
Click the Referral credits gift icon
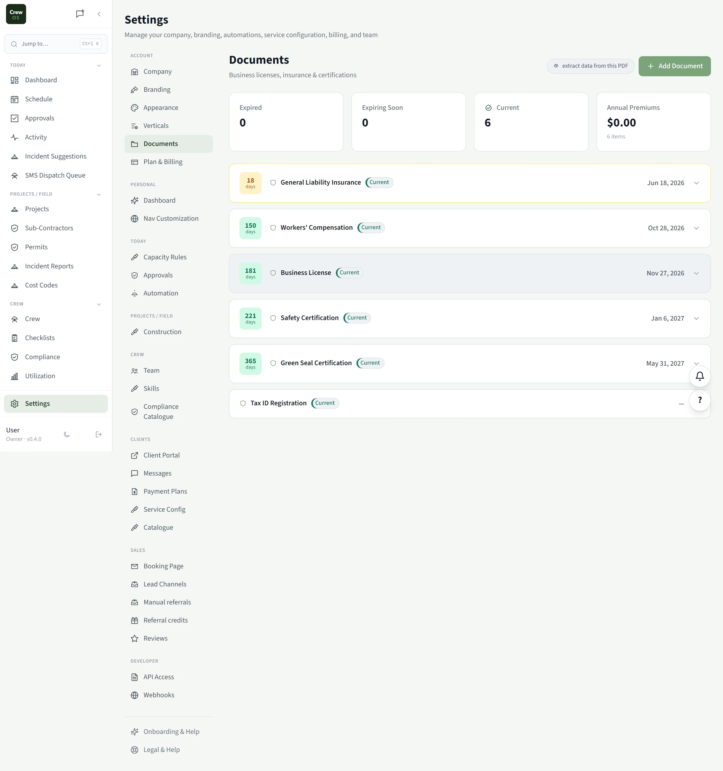134,621
